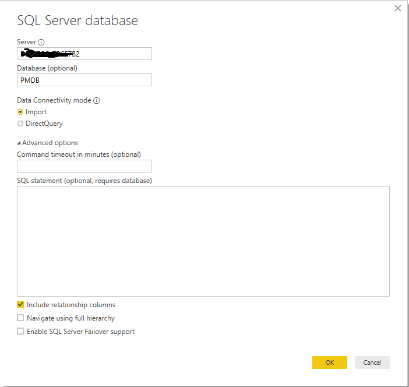
Task: Click the Command timeout in minutes box
Action: click(84, 166)
